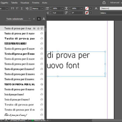Click the kerning VA icon

pyautogui.click(x=27, y=8)
